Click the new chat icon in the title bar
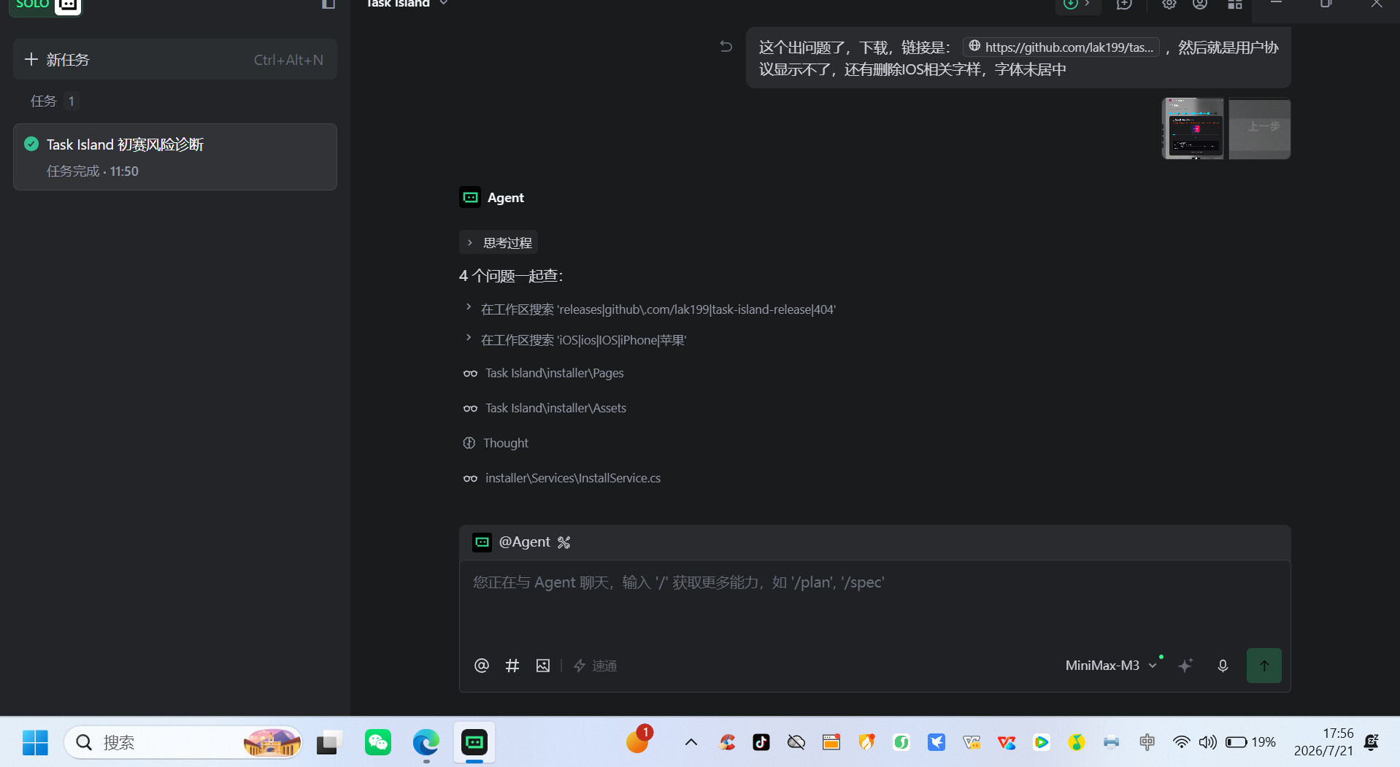Image resolution: width=1400 pixels, height=767 pixels. pos(1124,4)
